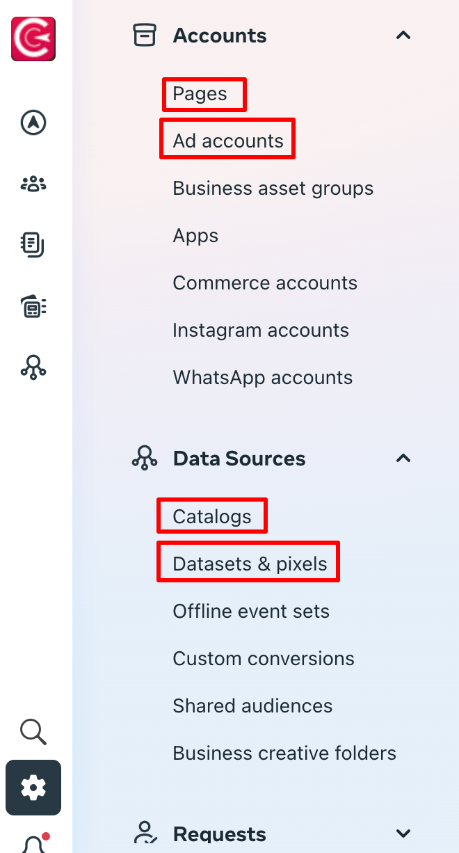Open Ad accounts
Image resolution: width=459 pixels, height=853 pixels.
(x=227, y=138)
